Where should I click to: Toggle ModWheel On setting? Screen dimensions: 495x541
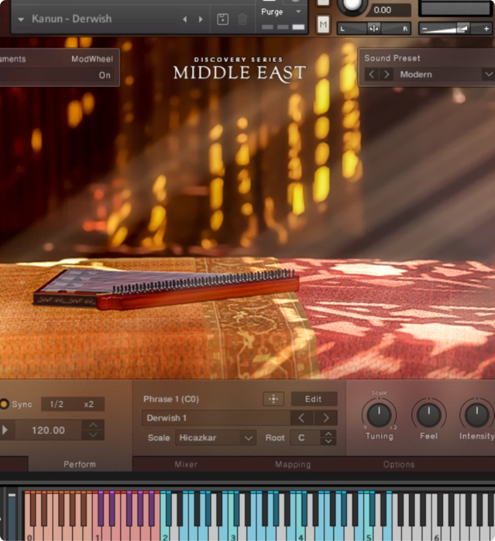(104, 75)
